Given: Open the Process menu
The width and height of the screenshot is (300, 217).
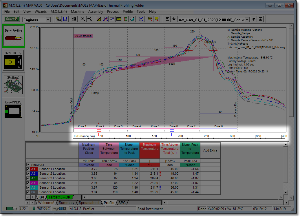Looking at the screenshot, I should tap(113, 12).
